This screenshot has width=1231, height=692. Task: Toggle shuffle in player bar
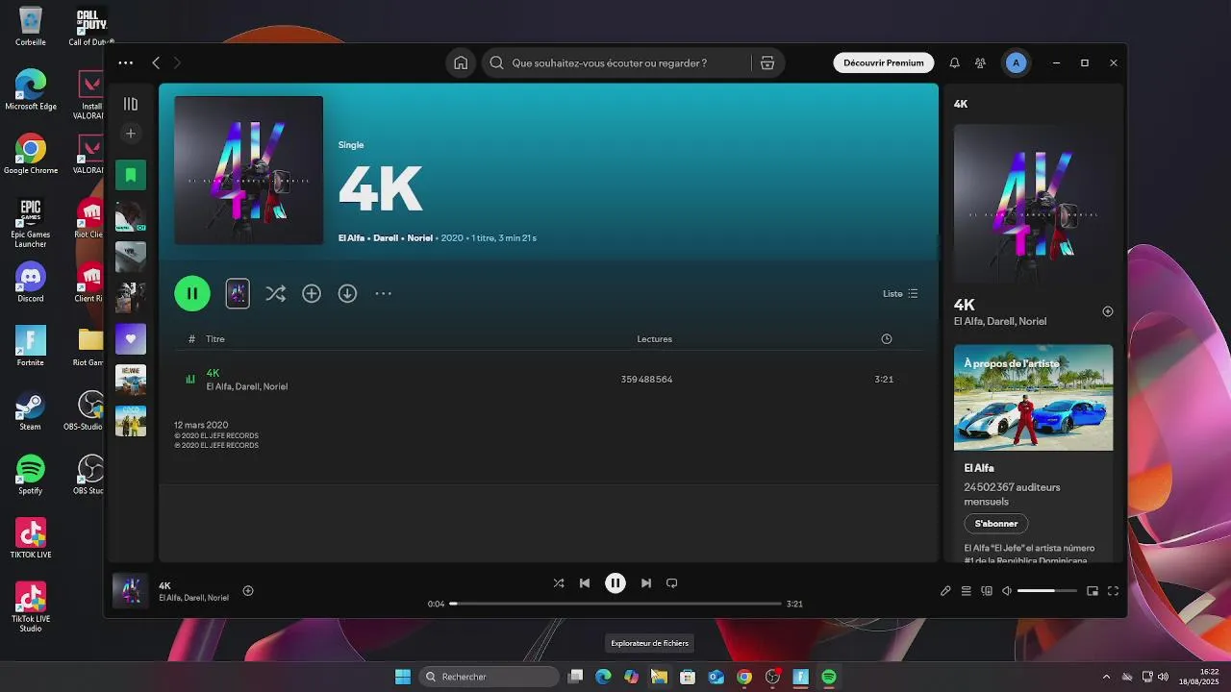coord(559,583)
